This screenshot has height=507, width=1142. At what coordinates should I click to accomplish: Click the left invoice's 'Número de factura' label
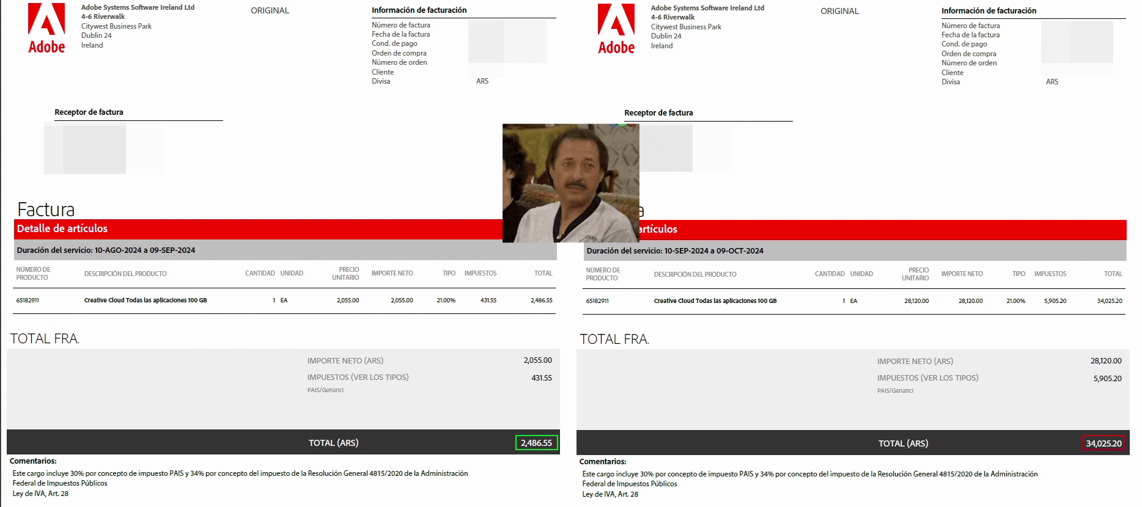pyautogui.click(x=401, y=25)
